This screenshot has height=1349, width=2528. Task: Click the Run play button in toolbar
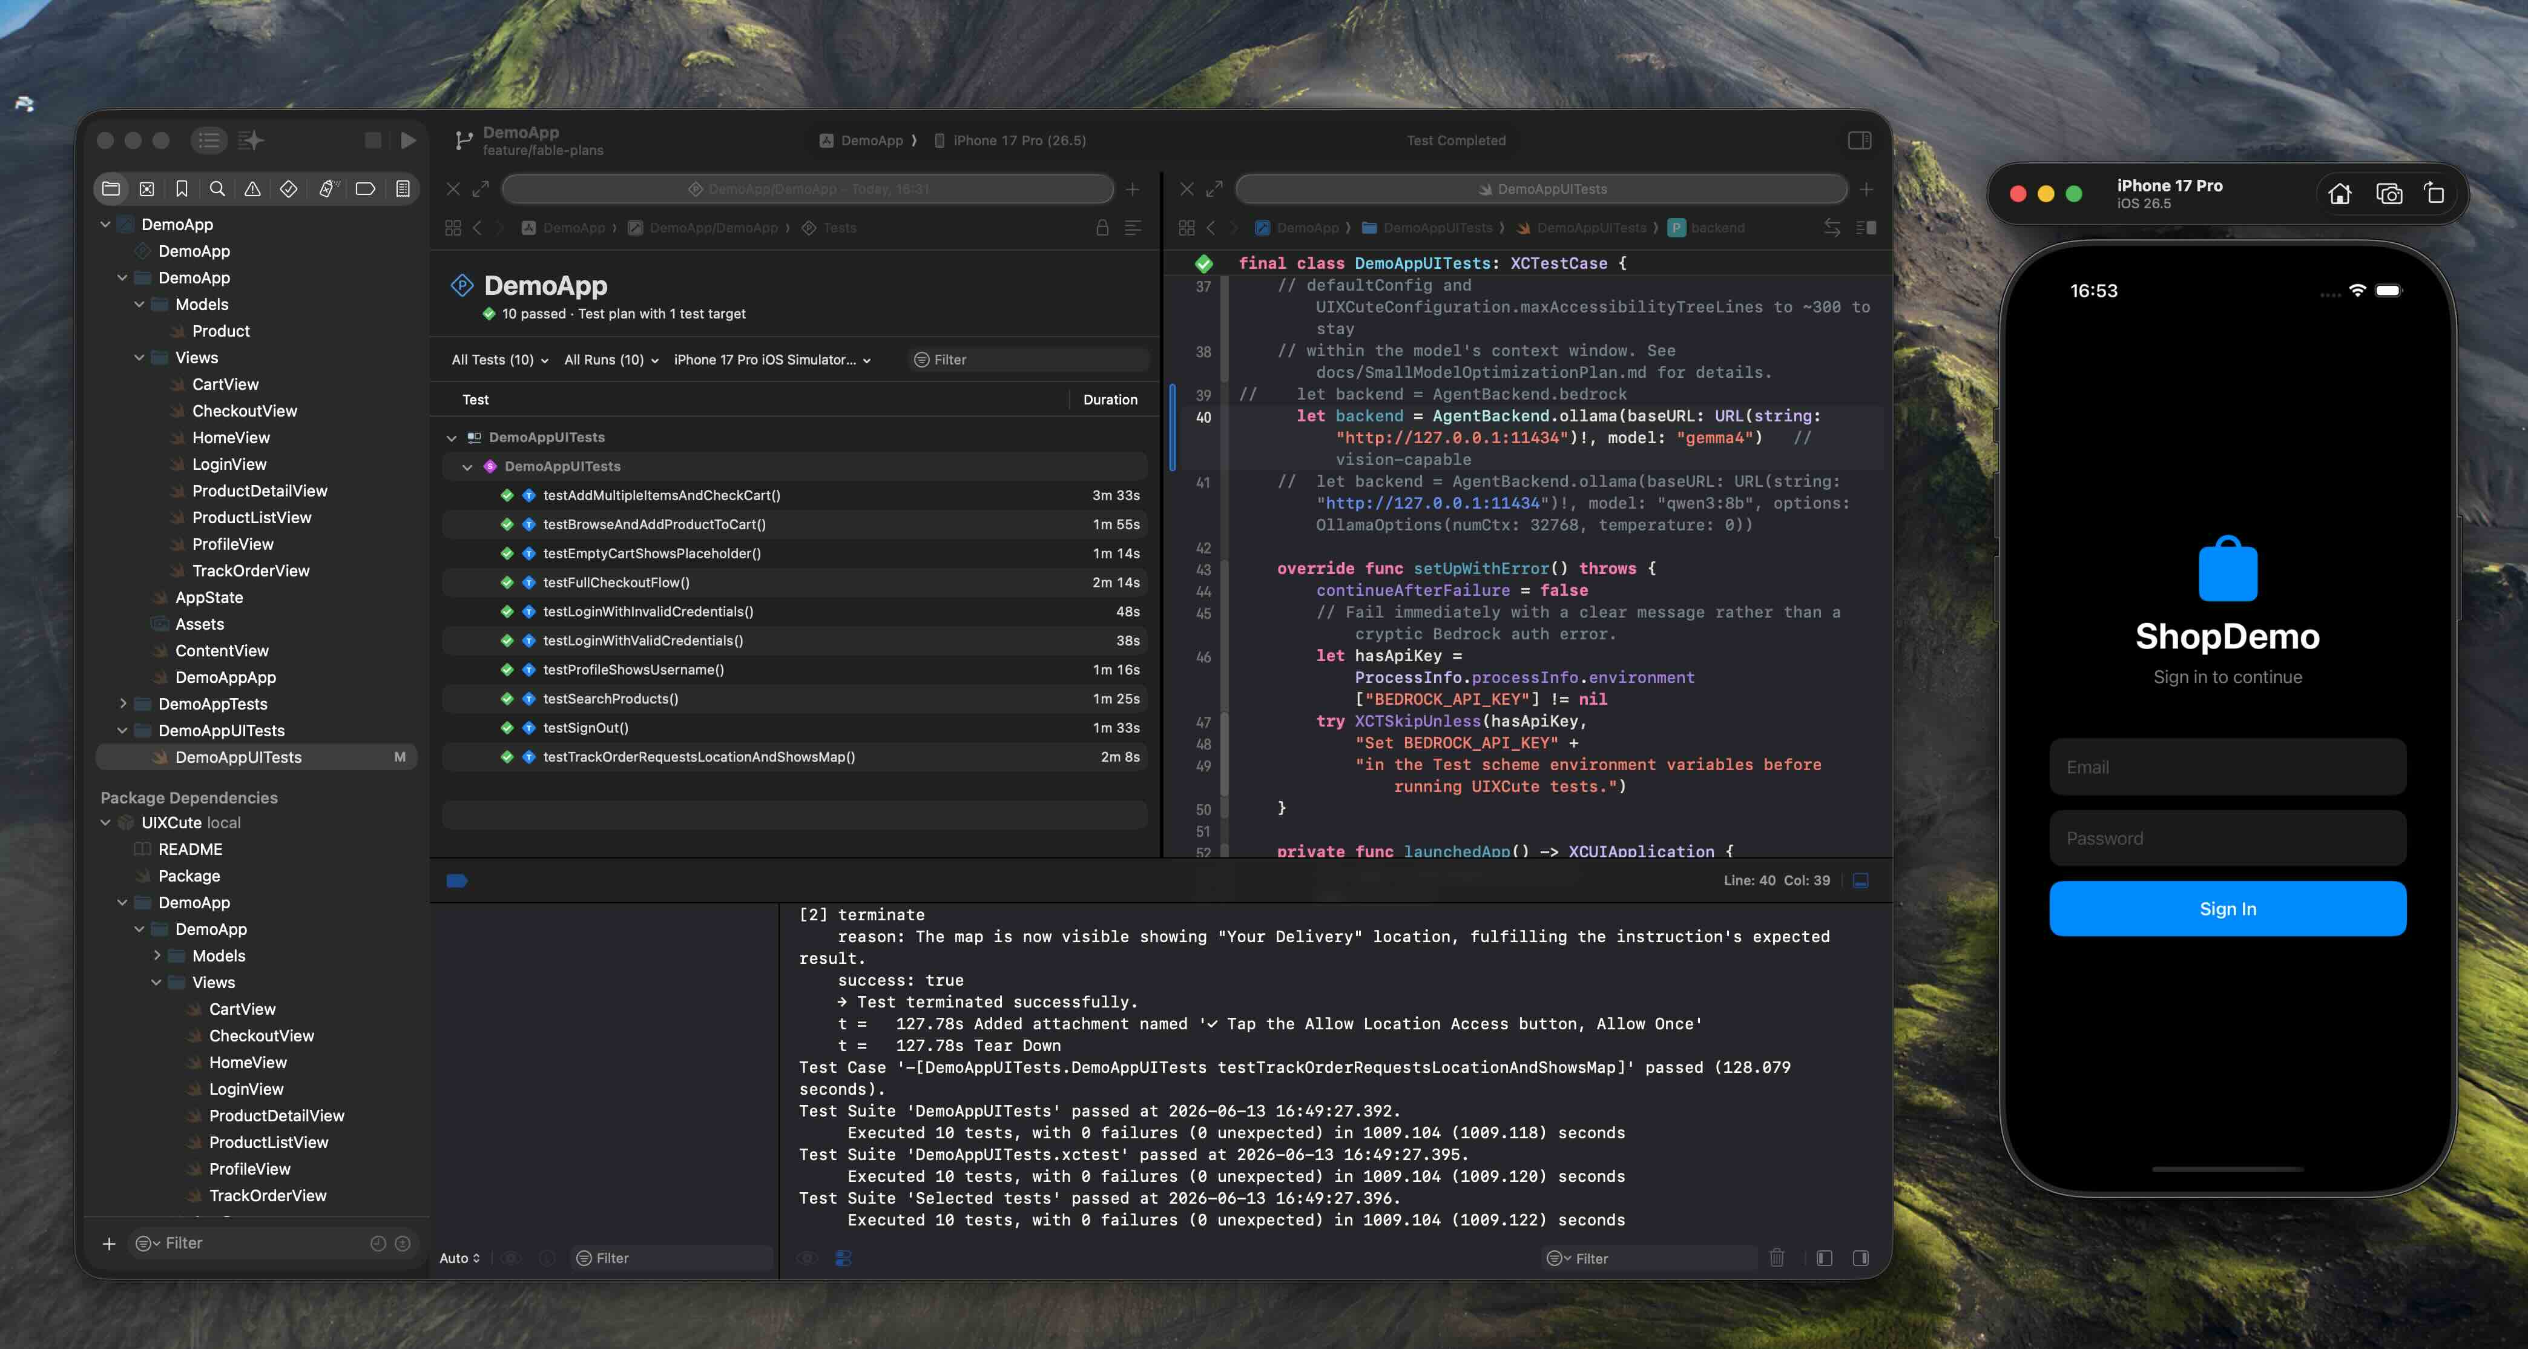click(408, 140)
